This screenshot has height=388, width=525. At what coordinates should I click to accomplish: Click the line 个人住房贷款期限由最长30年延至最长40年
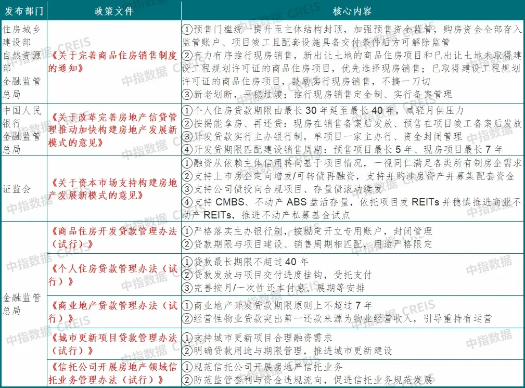323,110
